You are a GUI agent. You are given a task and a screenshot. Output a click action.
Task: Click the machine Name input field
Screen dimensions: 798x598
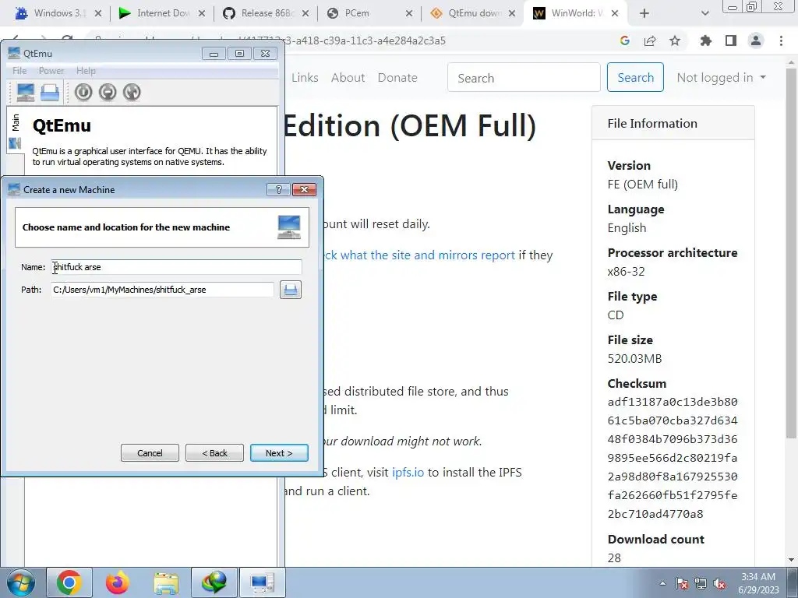(176, 267)
